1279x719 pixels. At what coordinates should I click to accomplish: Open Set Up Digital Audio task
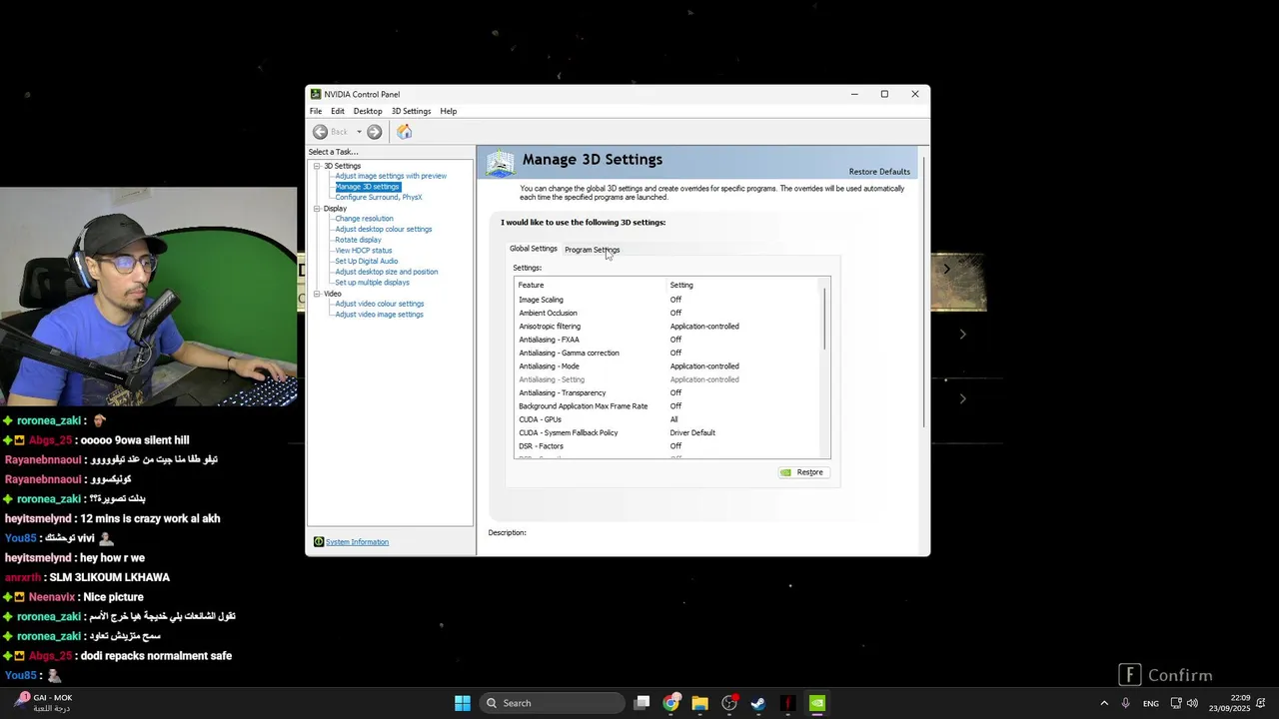(x=367, y=262)
